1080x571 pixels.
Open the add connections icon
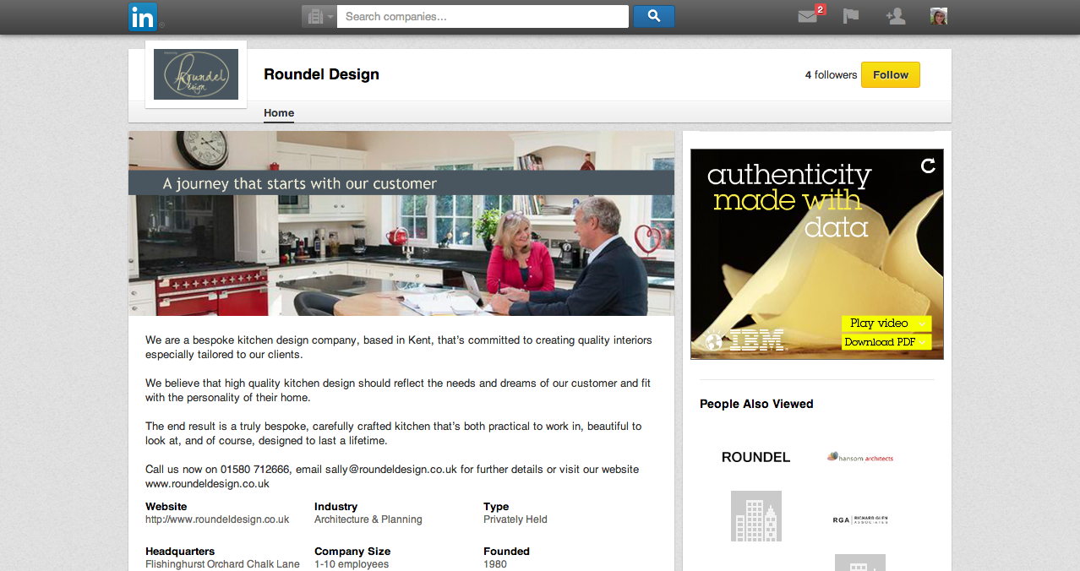895,16
